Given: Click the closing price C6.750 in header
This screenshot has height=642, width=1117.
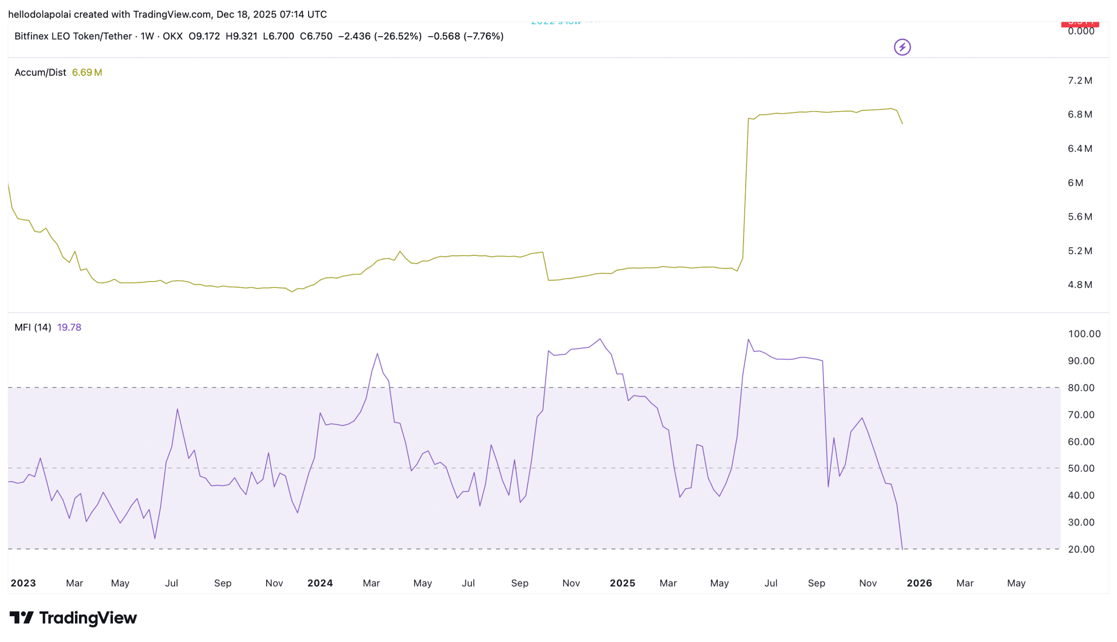Looking at the screenshot, I should pyautogui.click(x=316, y=36).
